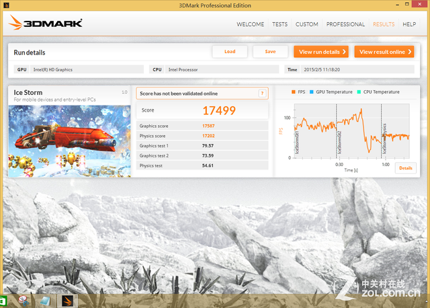The width and height of the screenshot is (430, 308).
Task: Switch to the TESTS tab
Action: [x=279, y=24]
